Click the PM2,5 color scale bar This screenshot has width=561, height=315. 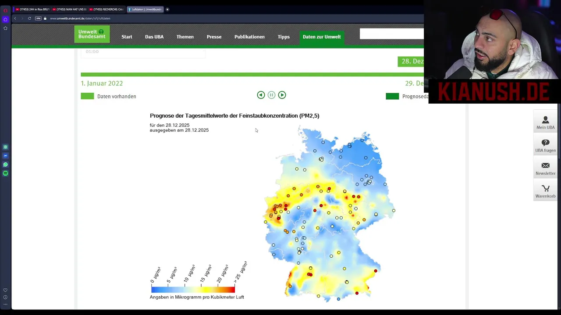point(193,290)
